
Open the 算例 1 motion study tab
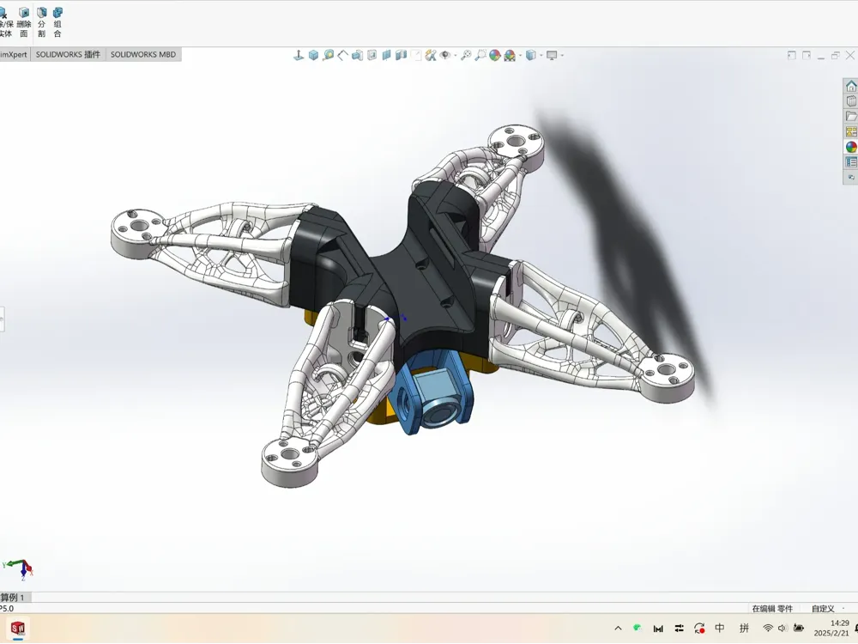13,597
